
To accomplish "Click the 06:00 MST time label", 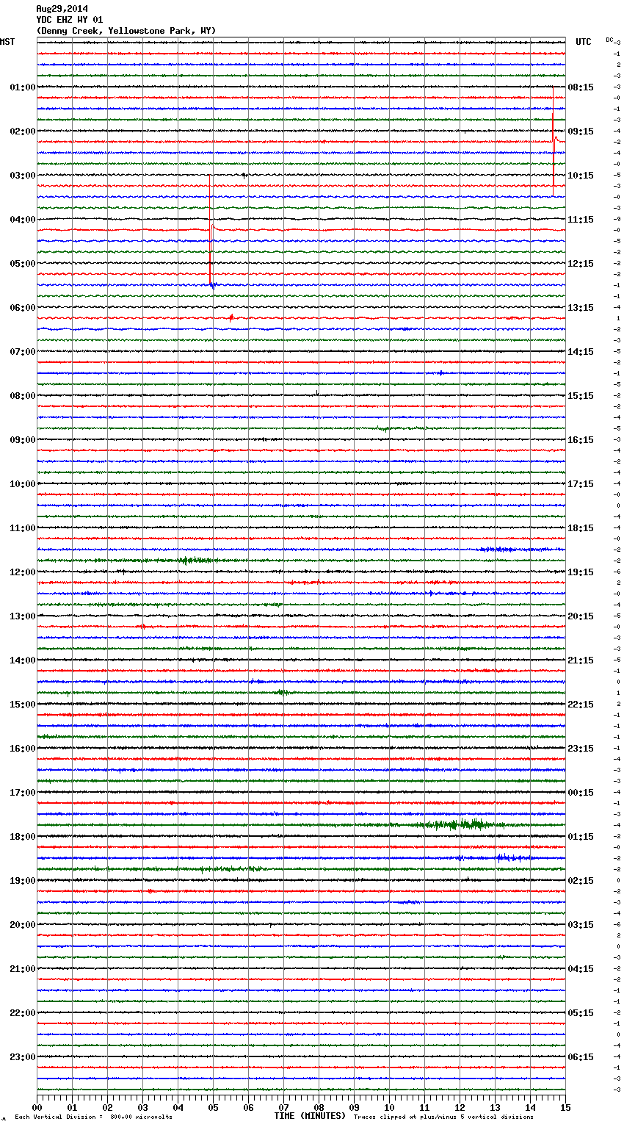I will [x=22, y=308].
